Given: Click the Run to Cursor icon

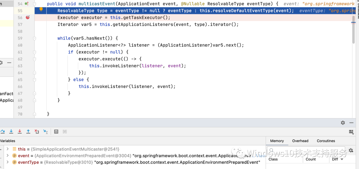Looking at the screenshot, I should (45, 131).
